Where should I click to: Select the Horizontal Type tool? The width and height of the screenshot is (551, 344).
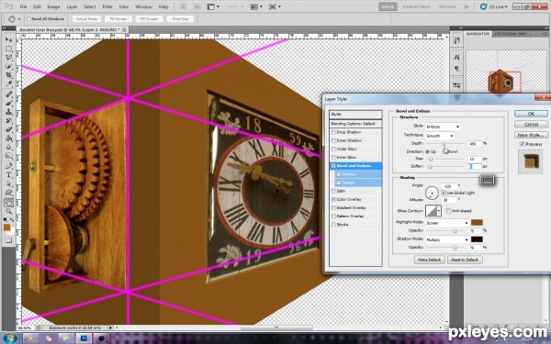pyautogui.click(x=8, y=175)
